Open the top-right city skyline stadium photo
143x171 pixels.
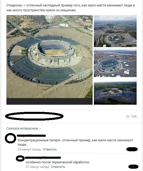(x=115, y=31)
